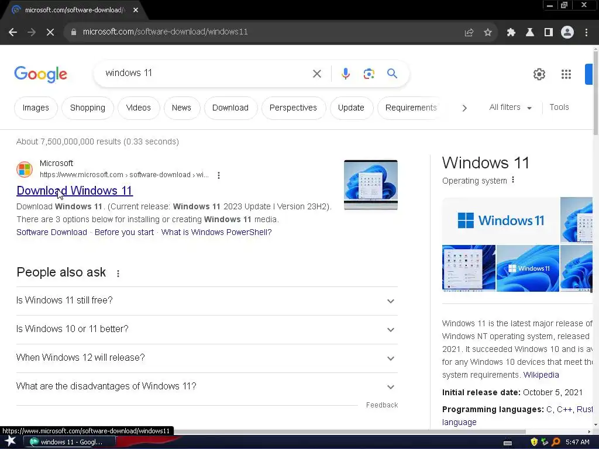599x449 pixels.
Task: Toggle the browser side panel
Action: click(x=549, y=33)
